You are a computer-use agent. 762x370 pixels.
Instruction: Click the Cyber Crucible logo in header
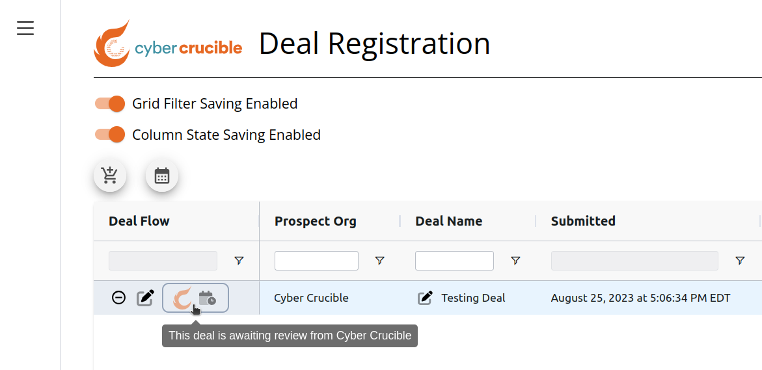click(168, 43)
